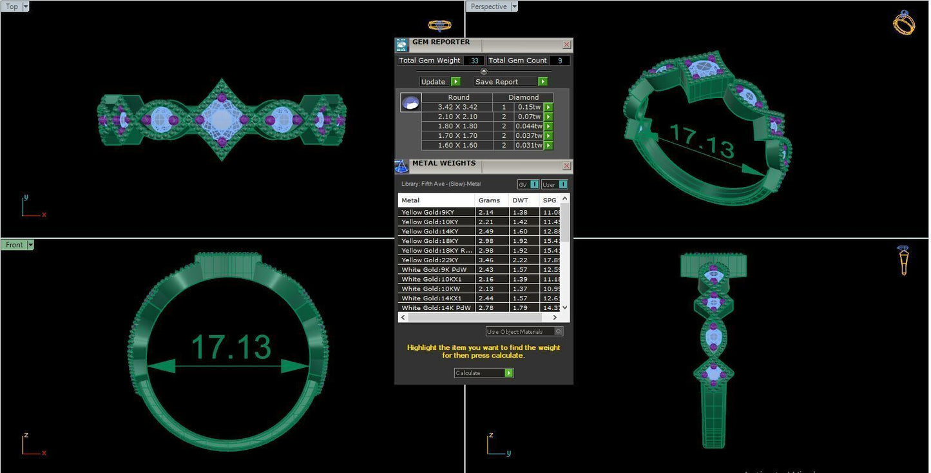Click the Perspective viewport label

[x=488, y=6]
